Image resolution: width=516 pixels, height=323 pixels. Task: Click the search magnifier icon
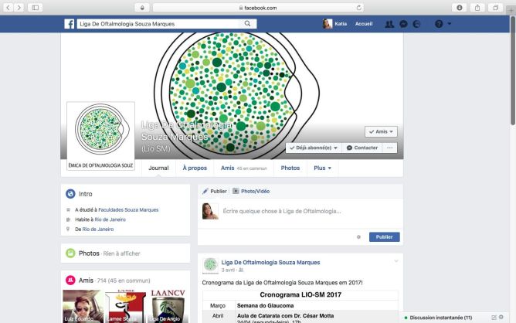click(247, 24)
